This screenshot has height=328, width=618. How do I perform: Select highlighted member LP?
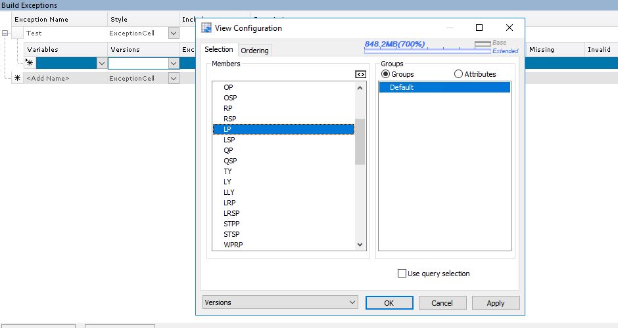coord(283,129)
